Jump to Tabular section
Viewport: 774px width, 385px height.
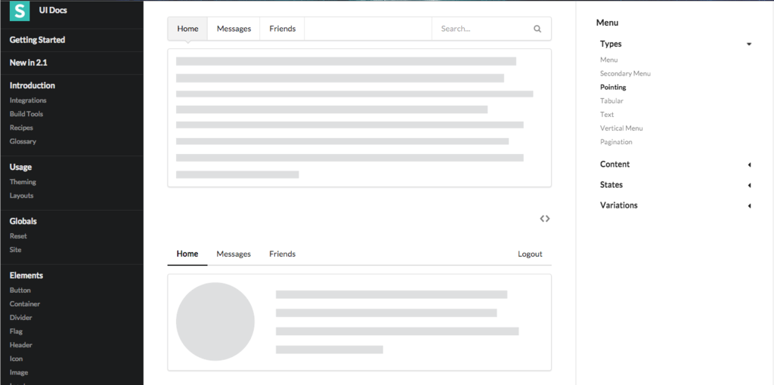(611, 101)
